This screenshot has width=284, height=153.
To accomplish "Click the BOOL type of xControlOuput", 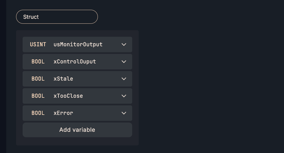I will 38,62.
